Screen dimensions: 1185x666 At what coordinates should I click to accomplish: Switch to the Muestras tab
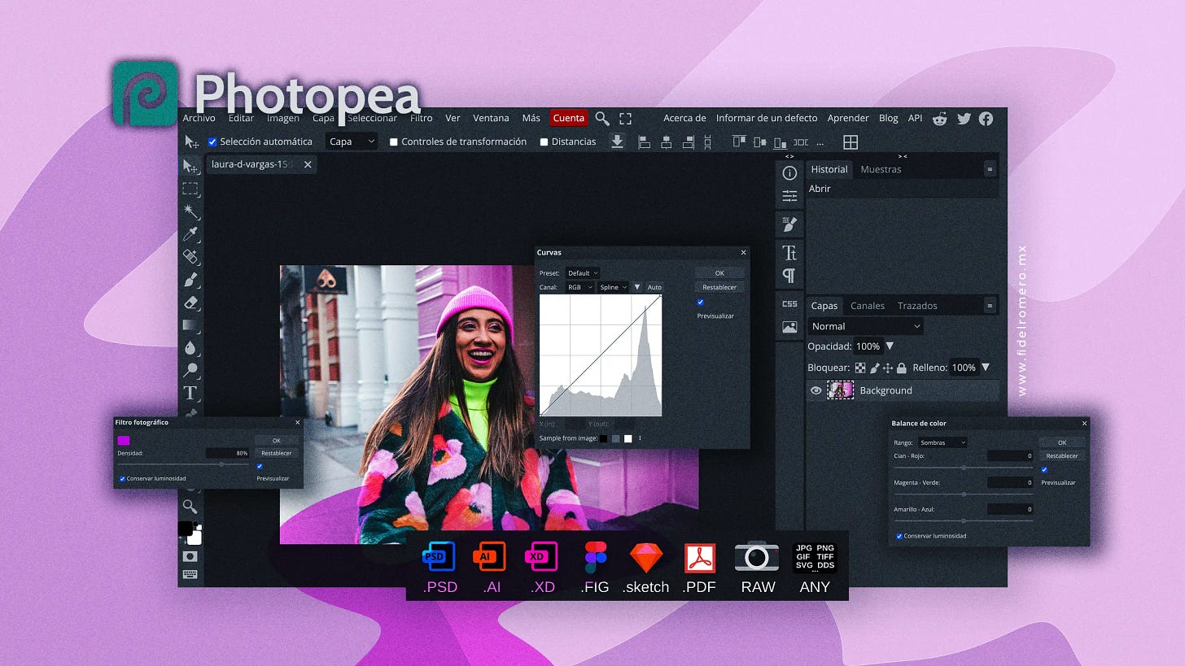click(881, 169)
